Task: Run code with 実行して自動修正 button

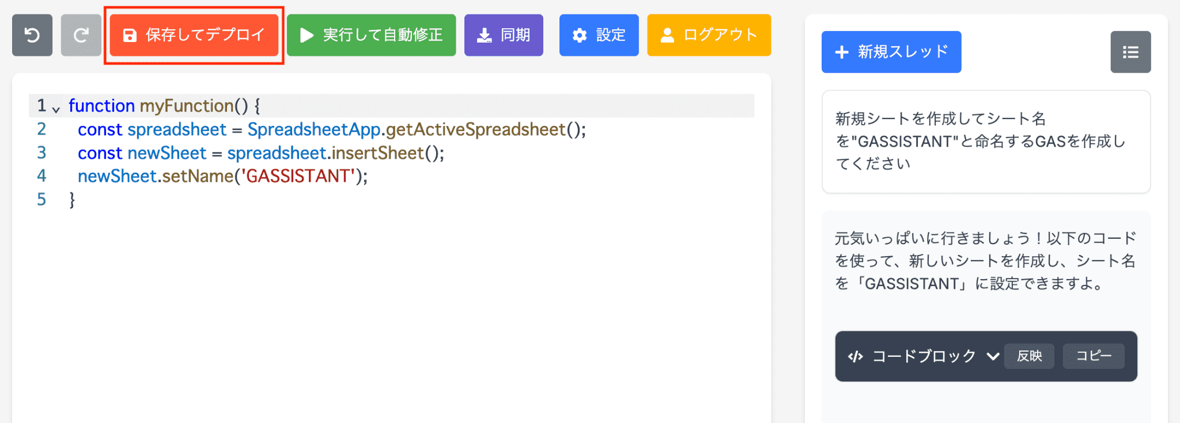Action: coord(371,35)
